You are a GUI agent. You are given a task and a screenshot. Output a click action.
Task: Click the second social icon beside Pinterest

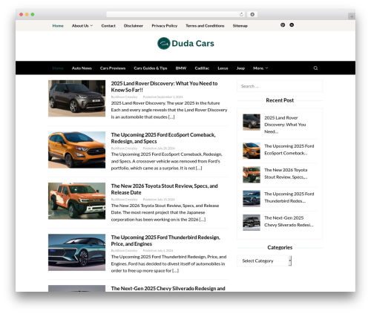tap(292, 25)
